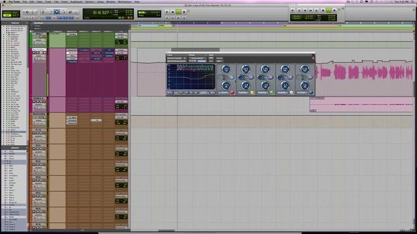Open the green band's Peak/Dip type dropdown
The height and width of the screenshot is (234, 417).
tap(263, 92)
